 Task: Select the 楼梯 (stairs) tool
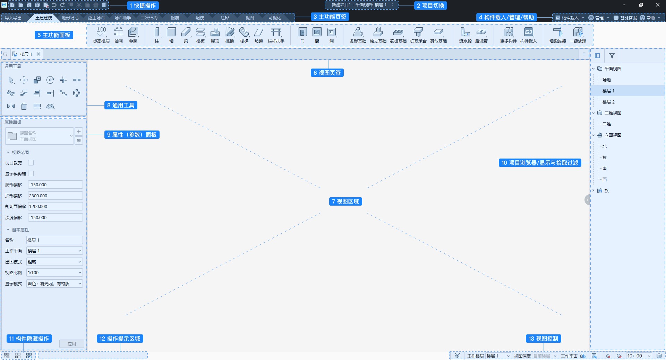244,35
